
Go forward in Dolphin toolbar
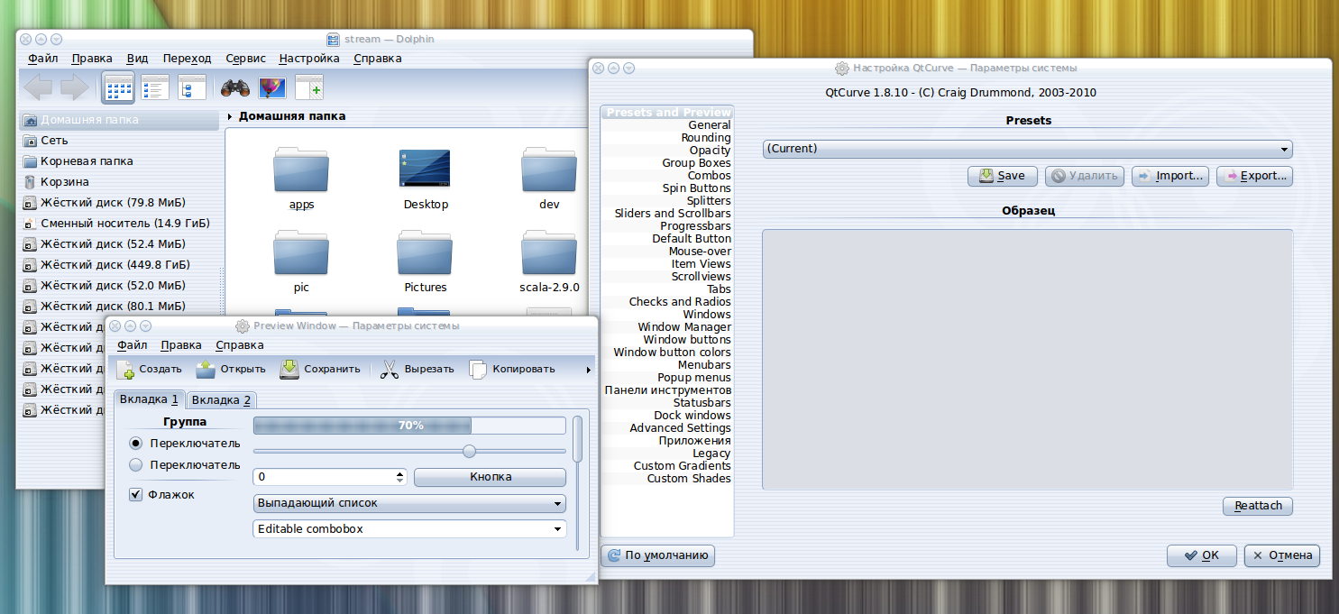click(x=74, y=87)
